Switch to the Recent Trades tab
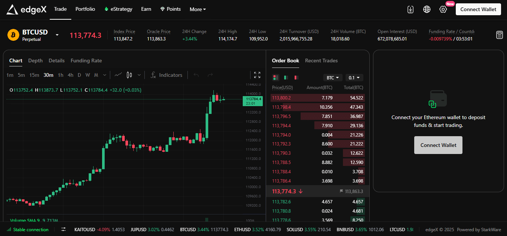Image resolution: width=507 pixels, height=236 pixels. pyautogui.click(x=321, y=60)
